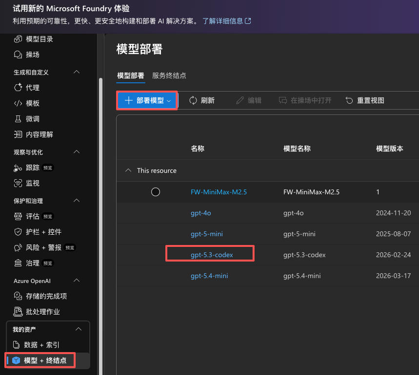Select the FW-MiniMax-M2.5 row radio button

click(156, 192)
